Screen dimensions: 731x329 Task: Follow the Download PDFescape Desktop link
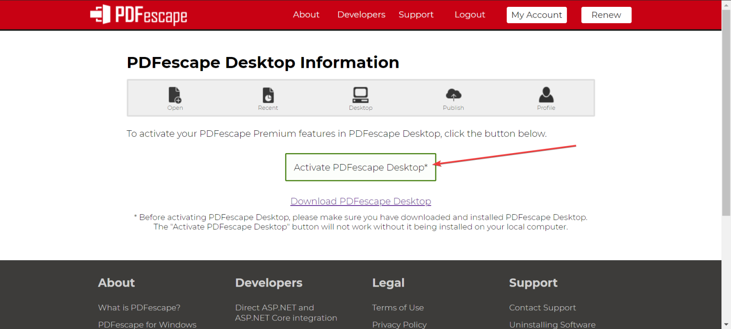[x=360, y=201]
